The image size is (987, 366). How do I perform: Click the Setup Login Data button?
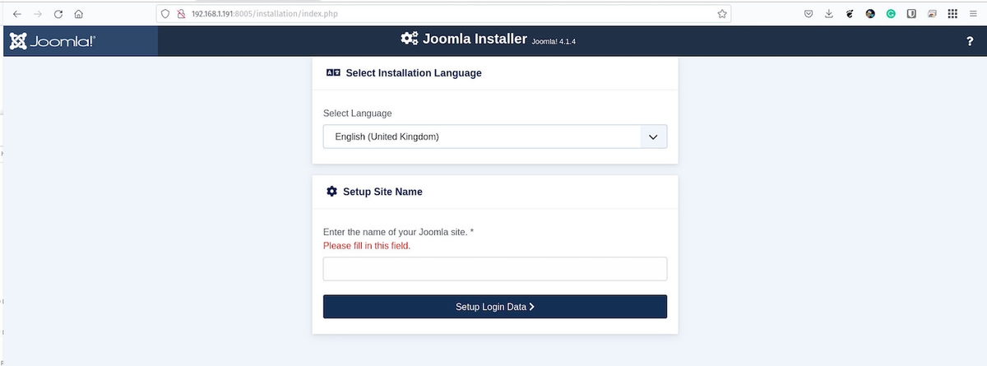click(x=495, y=307)
